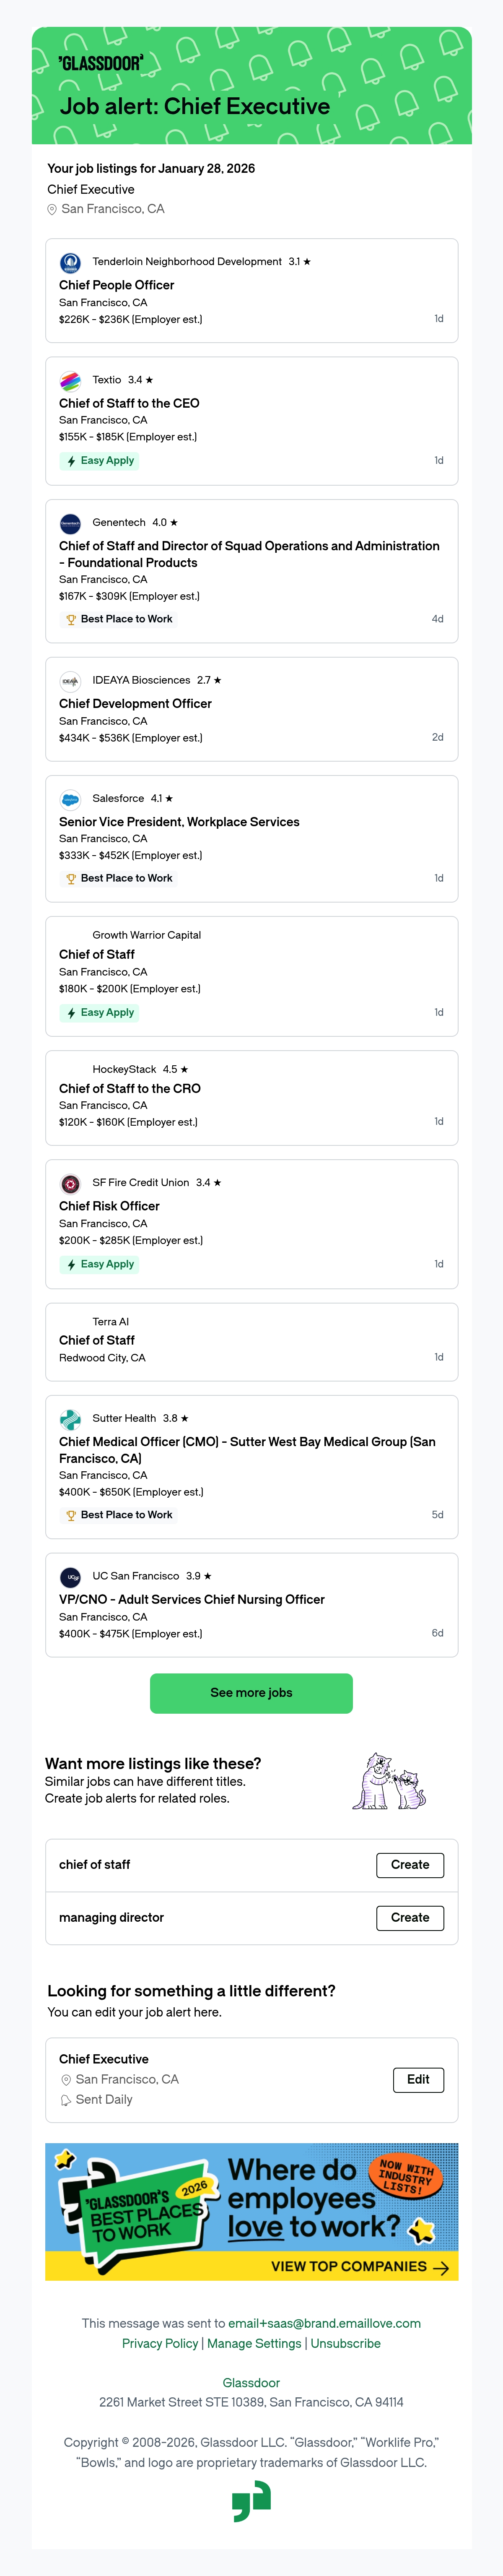The image size is (503, 2576).
Task: Click the Genentech company logo
Action: tap(70, 523)
